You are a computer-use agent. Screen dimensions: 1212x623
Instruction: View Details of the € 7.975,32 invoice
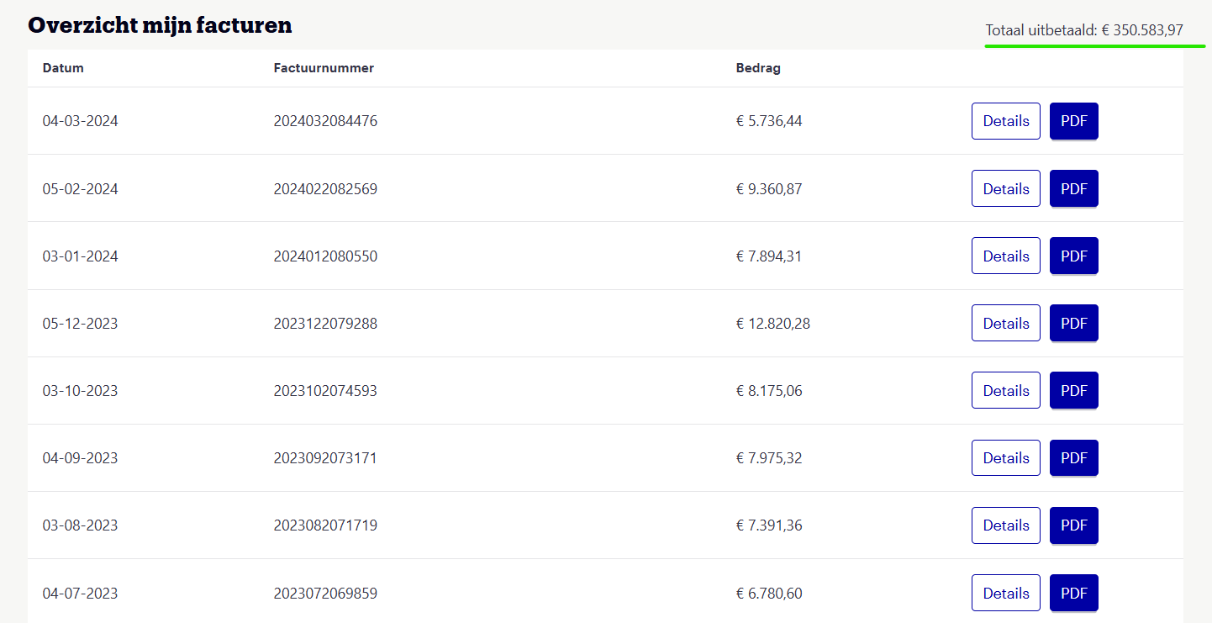click(x=1005, y=458)
